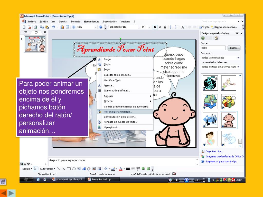The height and width of the screenshot is (197, 263).
Task: Click the Undo arrow icon
Action: click(53, 27)
